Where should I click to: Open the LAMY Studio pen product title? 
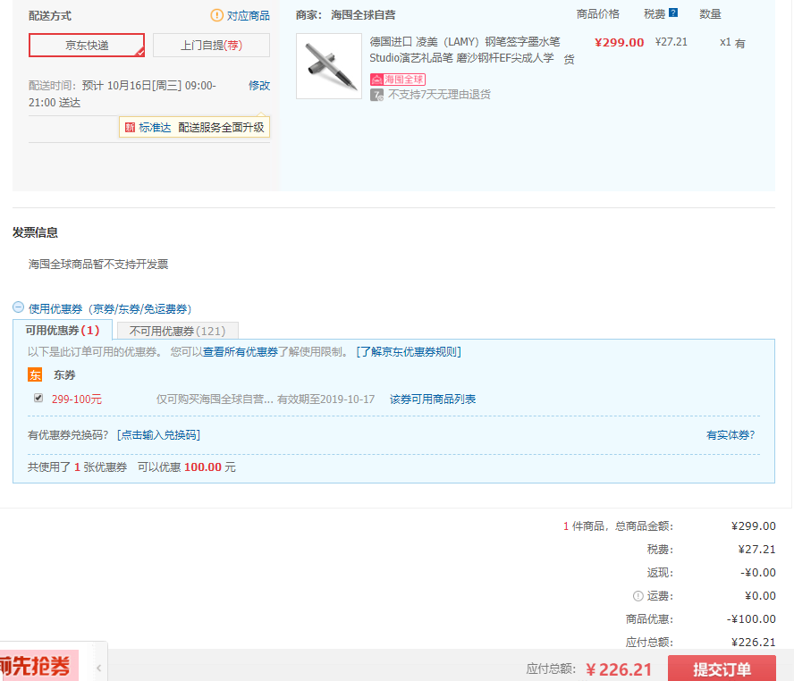pyautogui.click(x=465, y=49)
